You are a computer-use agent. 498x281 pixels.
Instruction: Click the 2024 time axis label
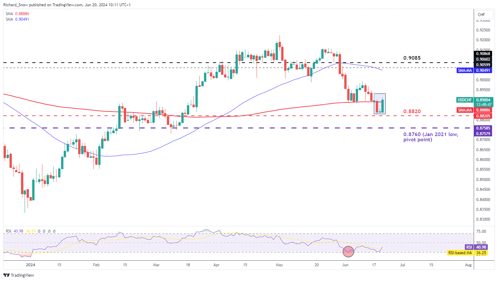(31, 265)
